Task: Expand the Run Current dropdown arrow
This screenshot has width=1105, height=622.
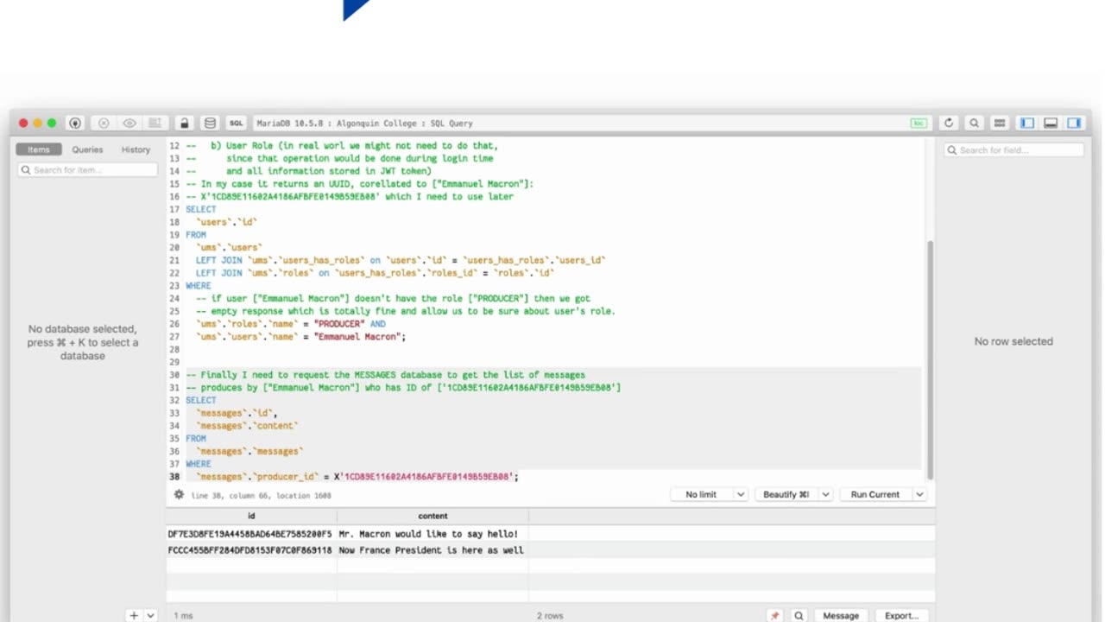Action: [919, 494]
